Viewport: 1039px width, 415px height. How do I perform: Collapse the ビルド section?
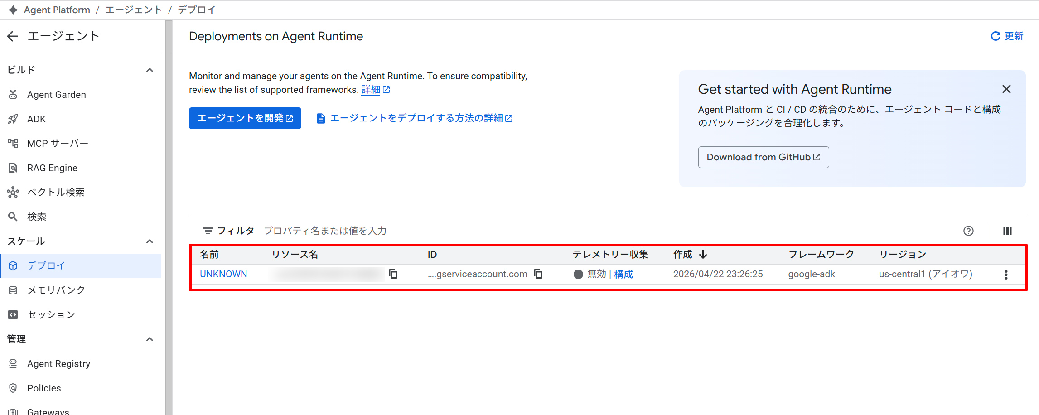tap(150, 70)
